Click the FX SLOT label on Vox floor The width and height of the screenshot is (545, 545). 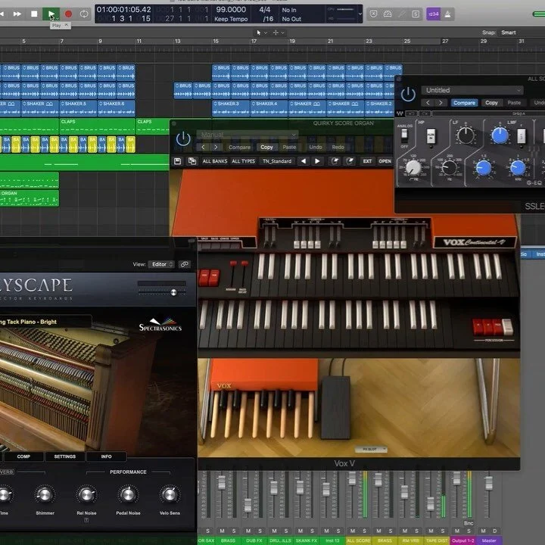pos(371,450)
